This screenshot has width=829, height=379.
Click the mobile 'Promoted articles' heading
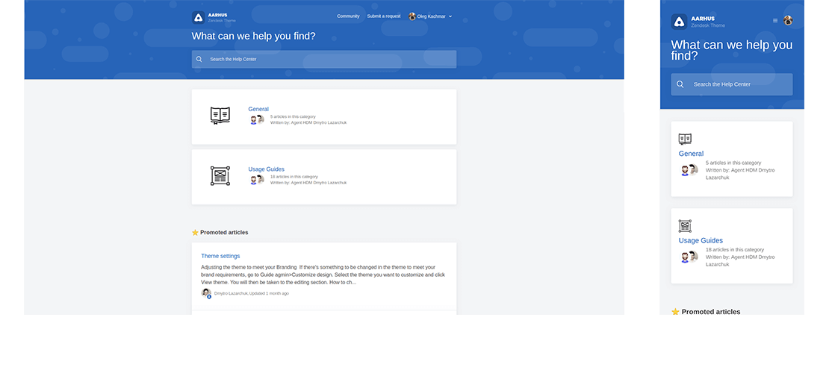point(711,312)
